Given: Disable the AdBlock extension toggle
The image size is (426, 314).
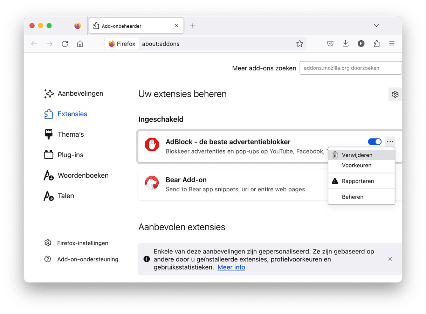Looking at the screenshot, I should coord(375,142).
